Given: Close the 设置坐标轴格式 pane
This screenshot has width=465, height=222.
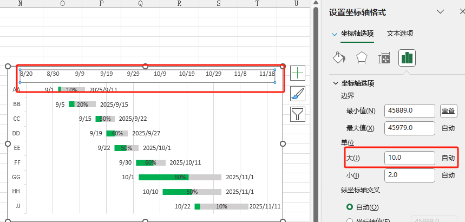Looking at the screenshot, I should click(x=462, y=11).
